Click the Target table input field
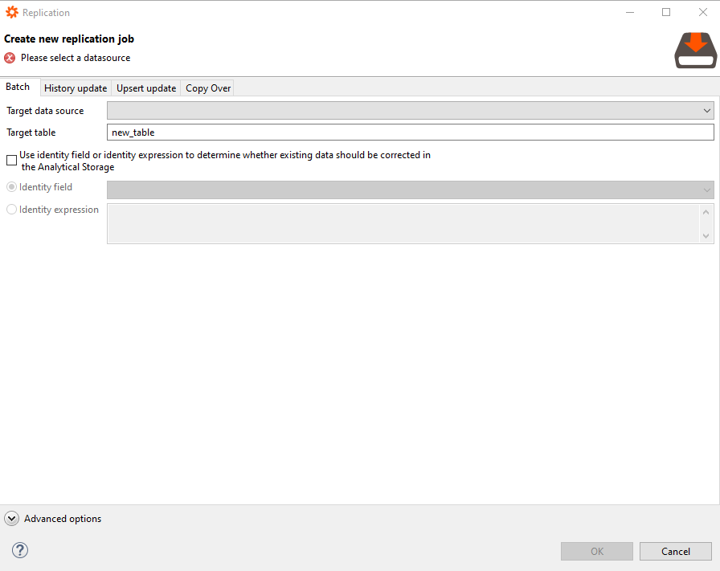Viewport: 720px width, 571px height. pyautogui.click(x=410, y=133)
